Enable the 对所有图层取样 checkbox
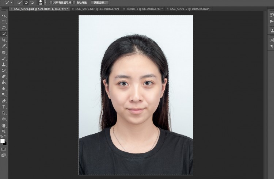The height and width of the screenshot is (179, 274). point(51,3)
